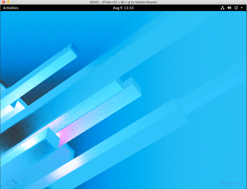The width and height of the screenshot is (247, 189).
Task: Maximize the QEMU window with green button
Action: point(14,2)
